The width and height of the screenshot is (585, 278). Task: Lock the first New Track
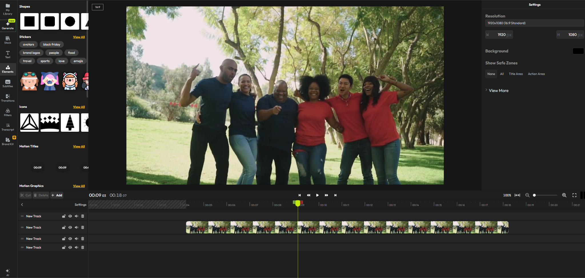64,216
